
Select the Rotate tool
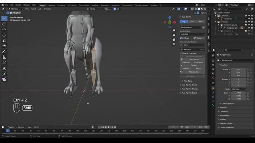pos(4,35)
